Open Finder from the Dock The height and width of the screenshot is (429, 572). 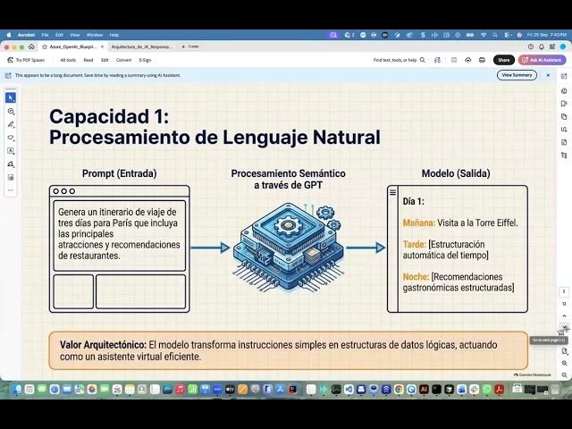click(x=17, y=390)
